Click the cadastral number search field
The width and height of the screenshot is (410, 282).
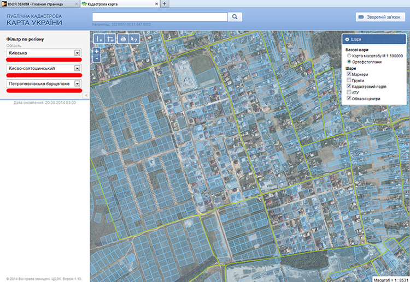click(x=160, y=17)
